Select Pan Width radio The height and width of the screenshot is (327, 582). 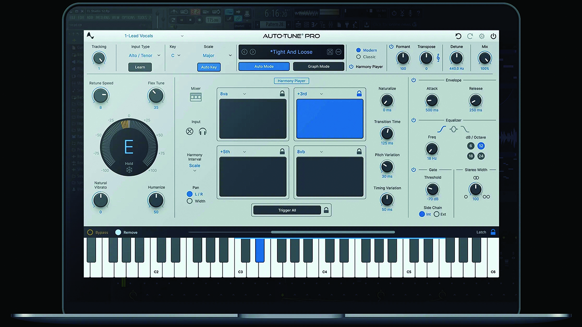click(190, 201)
